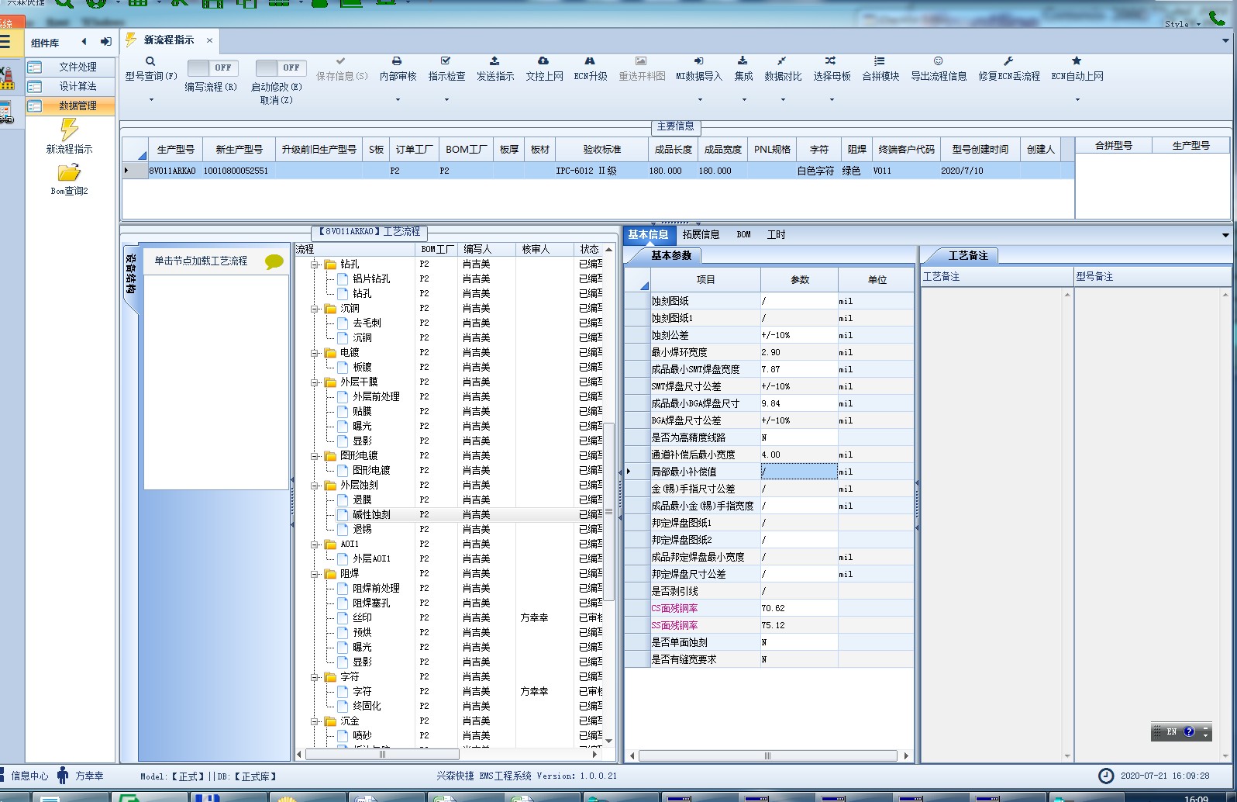Click the 文控上网 cloud icon
Image resolution: width=1237 pixels, height=802 pixels.
543,60
